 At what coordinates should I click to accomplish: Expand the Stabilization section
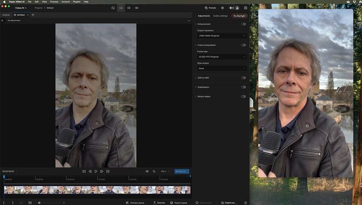point(195,87)
